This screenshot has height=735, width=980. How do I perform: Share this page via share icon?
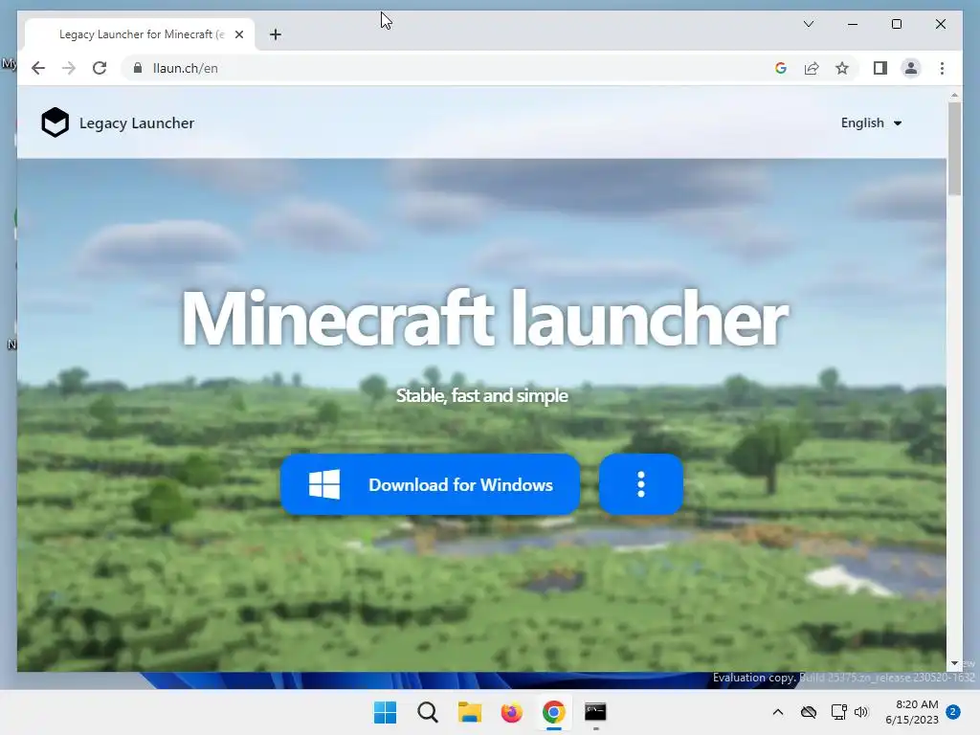[812, 68]
